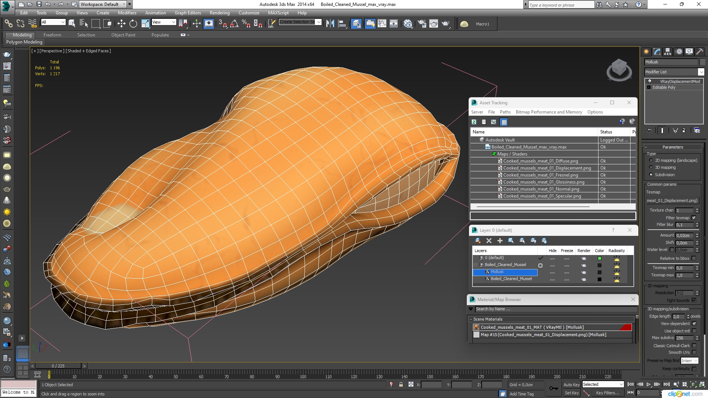Toggle Tight bounds checkbox

tap(694, 300)
